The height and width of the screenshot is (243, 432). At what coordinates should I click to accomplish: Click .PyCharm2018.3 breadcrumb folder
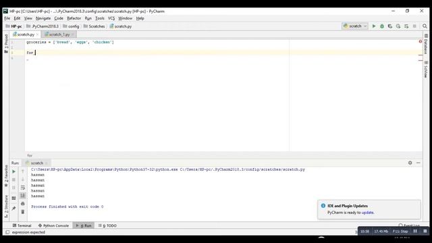coord(43,26)
